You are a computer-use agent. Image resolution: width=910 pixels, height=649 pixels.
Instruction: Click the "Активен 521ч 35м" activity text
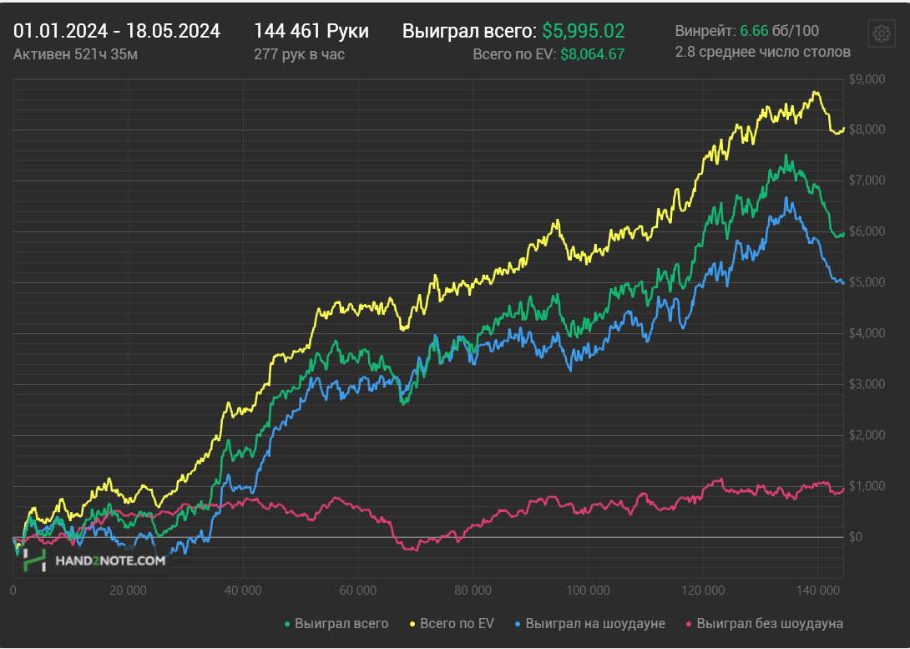click(75, 54)
